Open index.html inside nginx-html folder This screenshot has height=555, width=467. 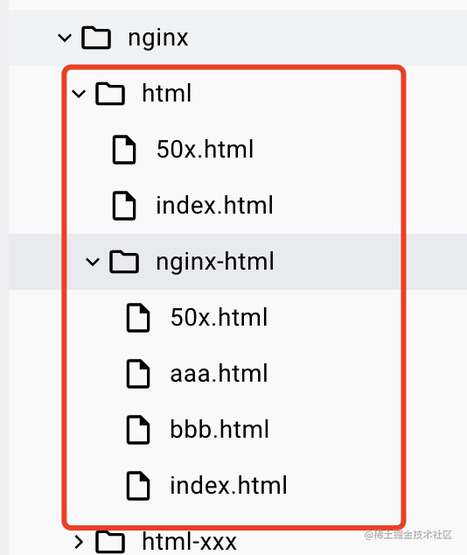point(228,485)
